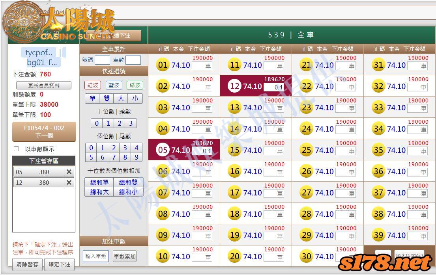Select number ball 33
This screenshot has width=436, height=275.
[378, 108]
